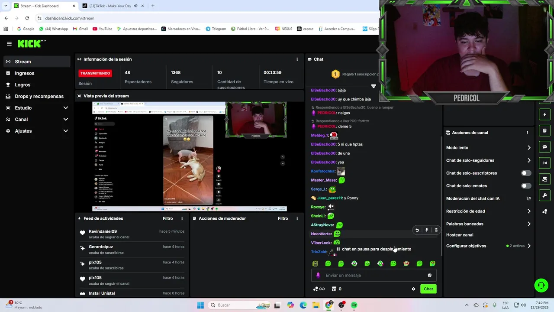
Task: Open the emoji picker in the message box
Action: click(429, 275)
